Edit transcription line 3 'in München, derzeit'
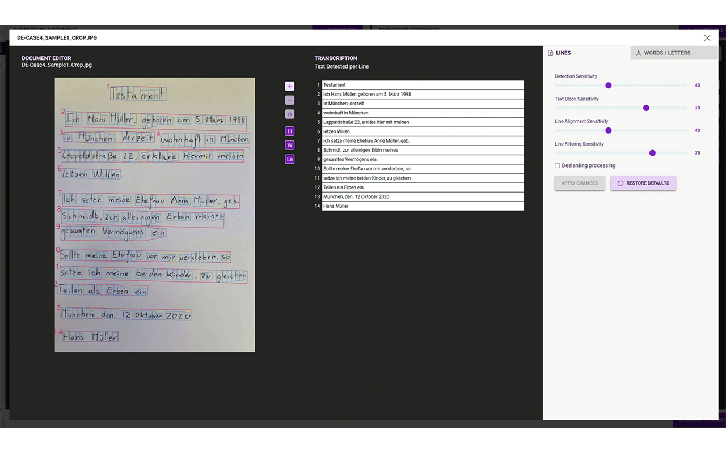 [x=423, y=104]
